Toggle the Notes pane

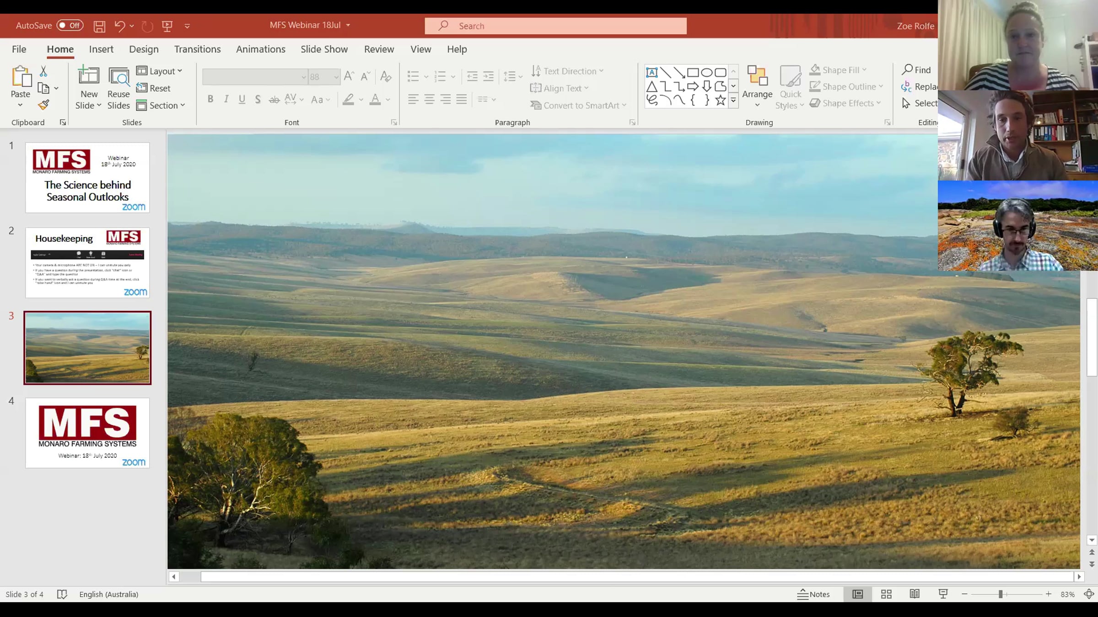click(813, 594)
